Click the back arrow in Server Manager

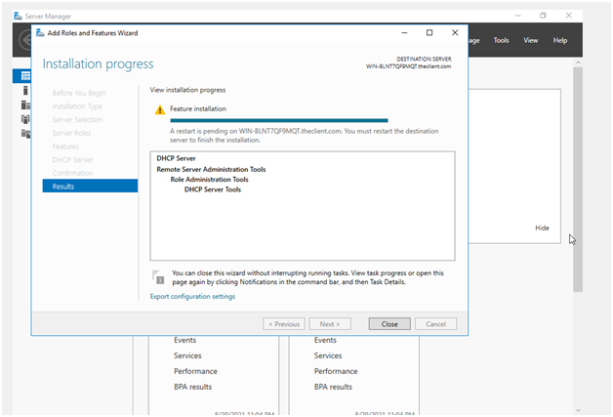tap(25, 40)
